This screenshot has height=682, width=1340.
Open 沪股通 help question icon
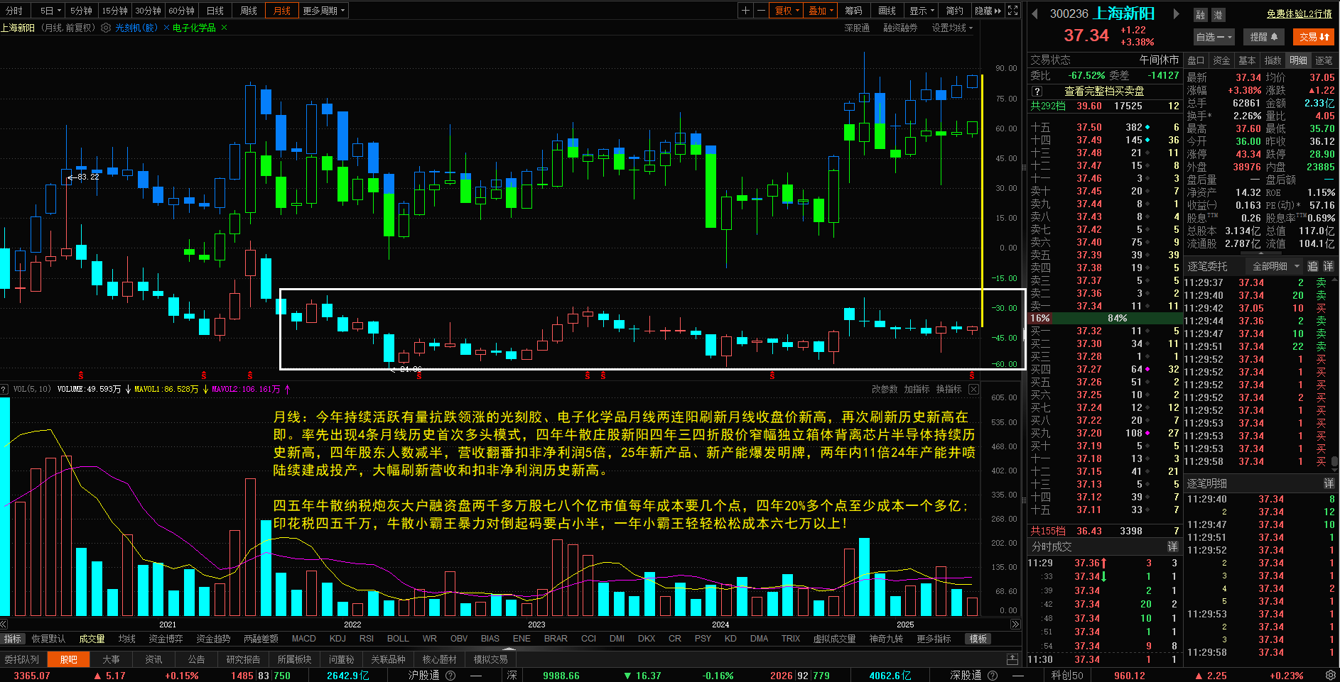tap(450, 676)
